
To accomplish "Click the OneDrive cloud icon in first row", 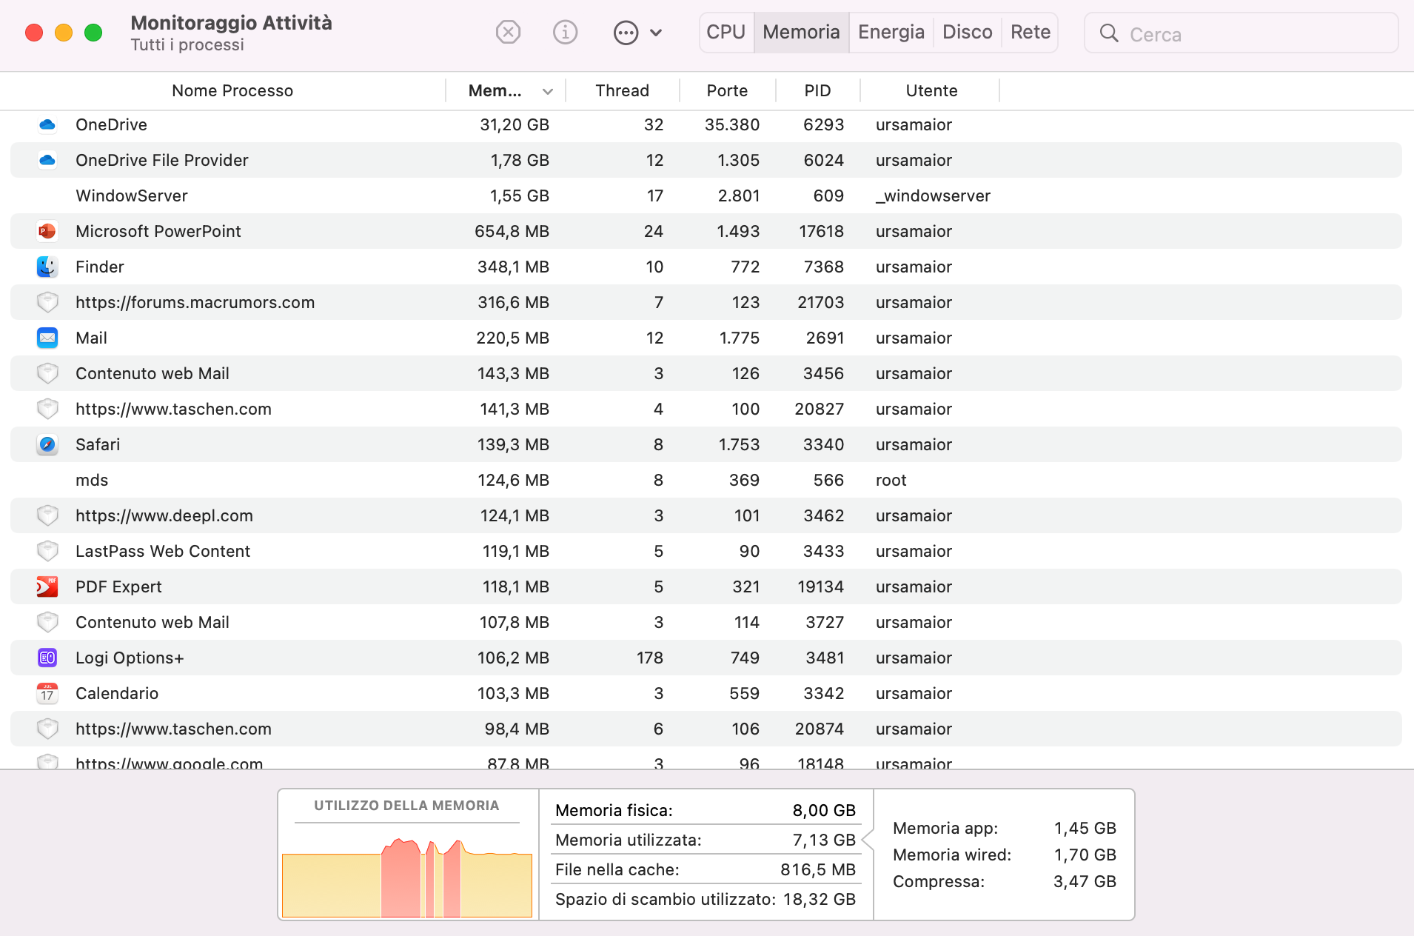I will (x=47, y=124).
